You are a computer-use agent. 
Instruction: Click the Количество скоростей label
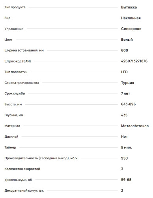pyautogui.click(x=22, y=169)
